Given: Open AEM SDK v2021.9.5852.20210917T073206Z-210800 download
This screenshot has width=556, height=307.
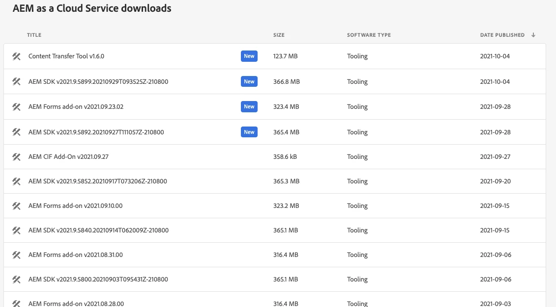Looking at the screenshot, I should pyautogui.click(x=97, y=181).
